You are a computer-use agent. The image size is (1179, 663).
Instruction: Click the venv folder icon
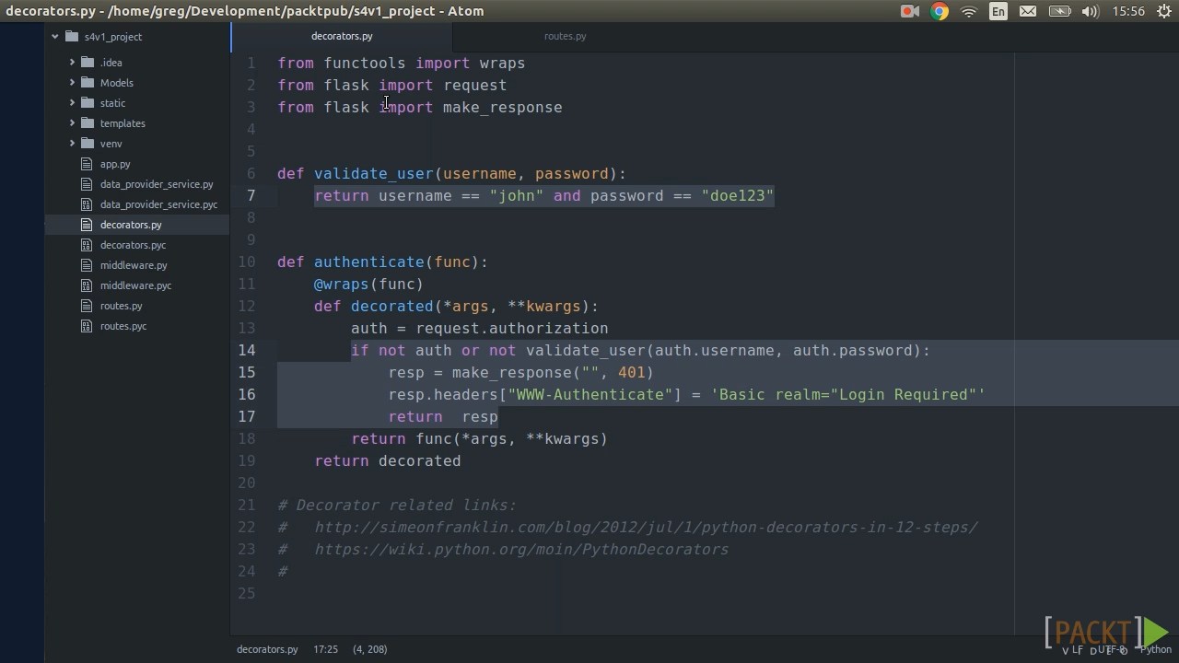coord(88,144)
